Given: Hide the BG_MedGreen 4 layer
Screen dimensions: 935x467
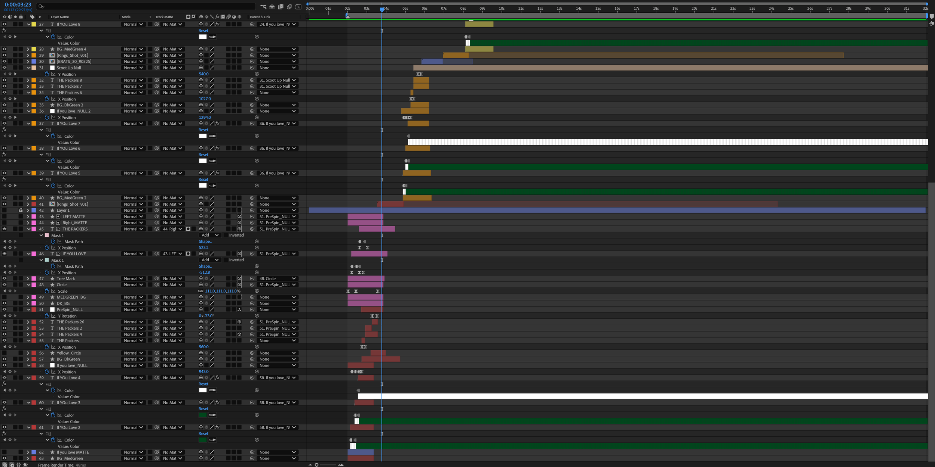Looking at the screenshot, I should (4, 49).
